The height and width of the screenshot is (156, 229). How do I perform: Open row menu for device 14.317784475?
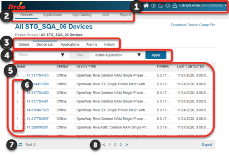click(18, 75)
